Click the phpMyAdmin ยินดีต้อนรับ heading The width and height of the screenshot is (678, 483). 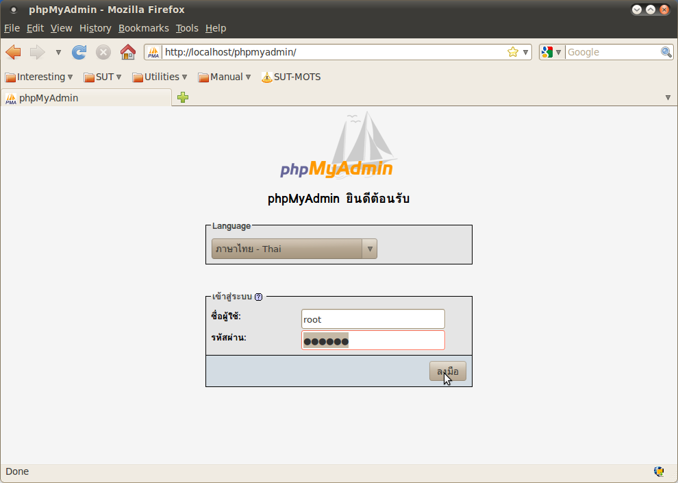[338, 199]
